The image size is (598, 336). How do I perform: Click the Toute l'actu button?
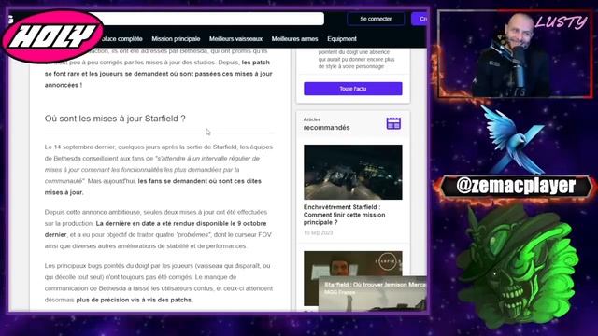tap(353, 89)
